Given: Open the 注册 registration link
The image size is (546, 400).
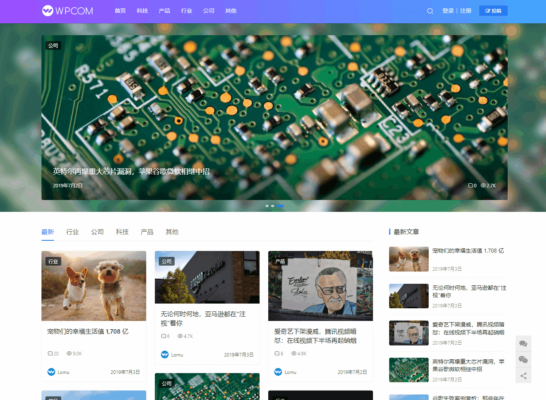Looking at the screenshot, I should pos(466,11).
